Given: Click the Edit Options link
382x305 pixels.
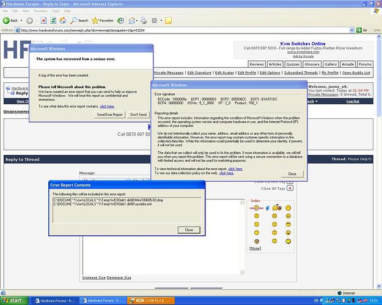Looking at the screenshot, I should [x=270, y=73].
